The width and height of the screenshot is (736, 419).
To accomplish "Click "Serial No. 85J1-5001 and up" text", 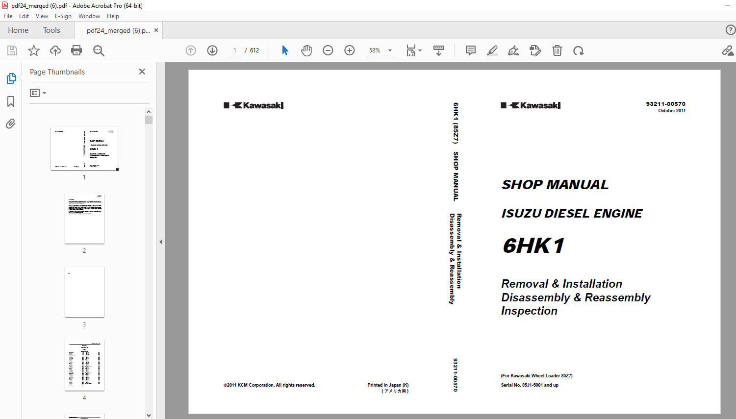I will (530, 385).
